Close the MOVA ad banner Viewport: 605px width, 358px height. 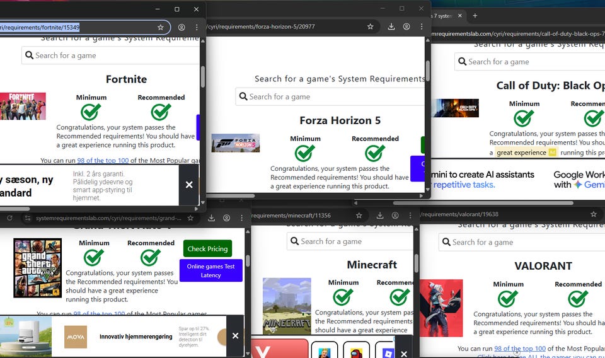click(x=235, y=336)
